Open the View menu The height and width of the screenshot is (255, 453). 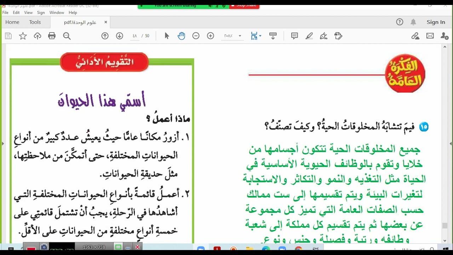click(28, 12)
